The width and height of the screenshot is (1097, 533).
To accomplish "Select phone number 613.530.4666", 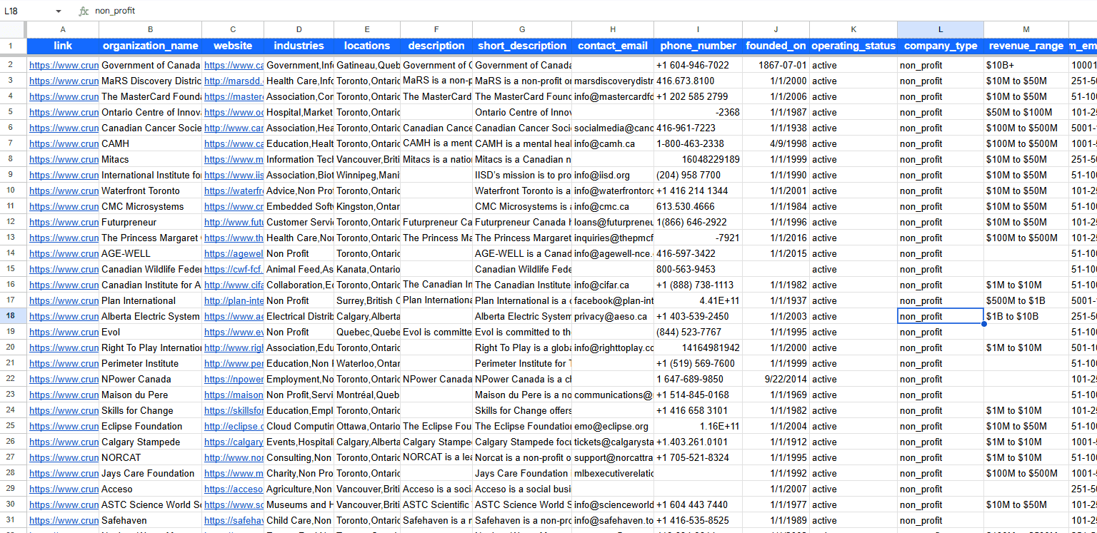I will tap(698, 206).
